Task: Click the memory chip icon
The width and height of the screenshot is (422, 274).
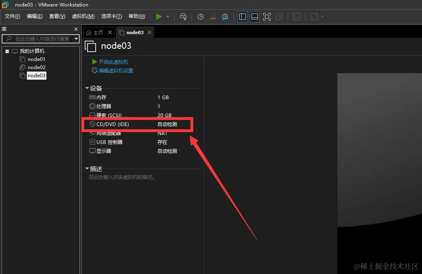Action: coord(92,97)
